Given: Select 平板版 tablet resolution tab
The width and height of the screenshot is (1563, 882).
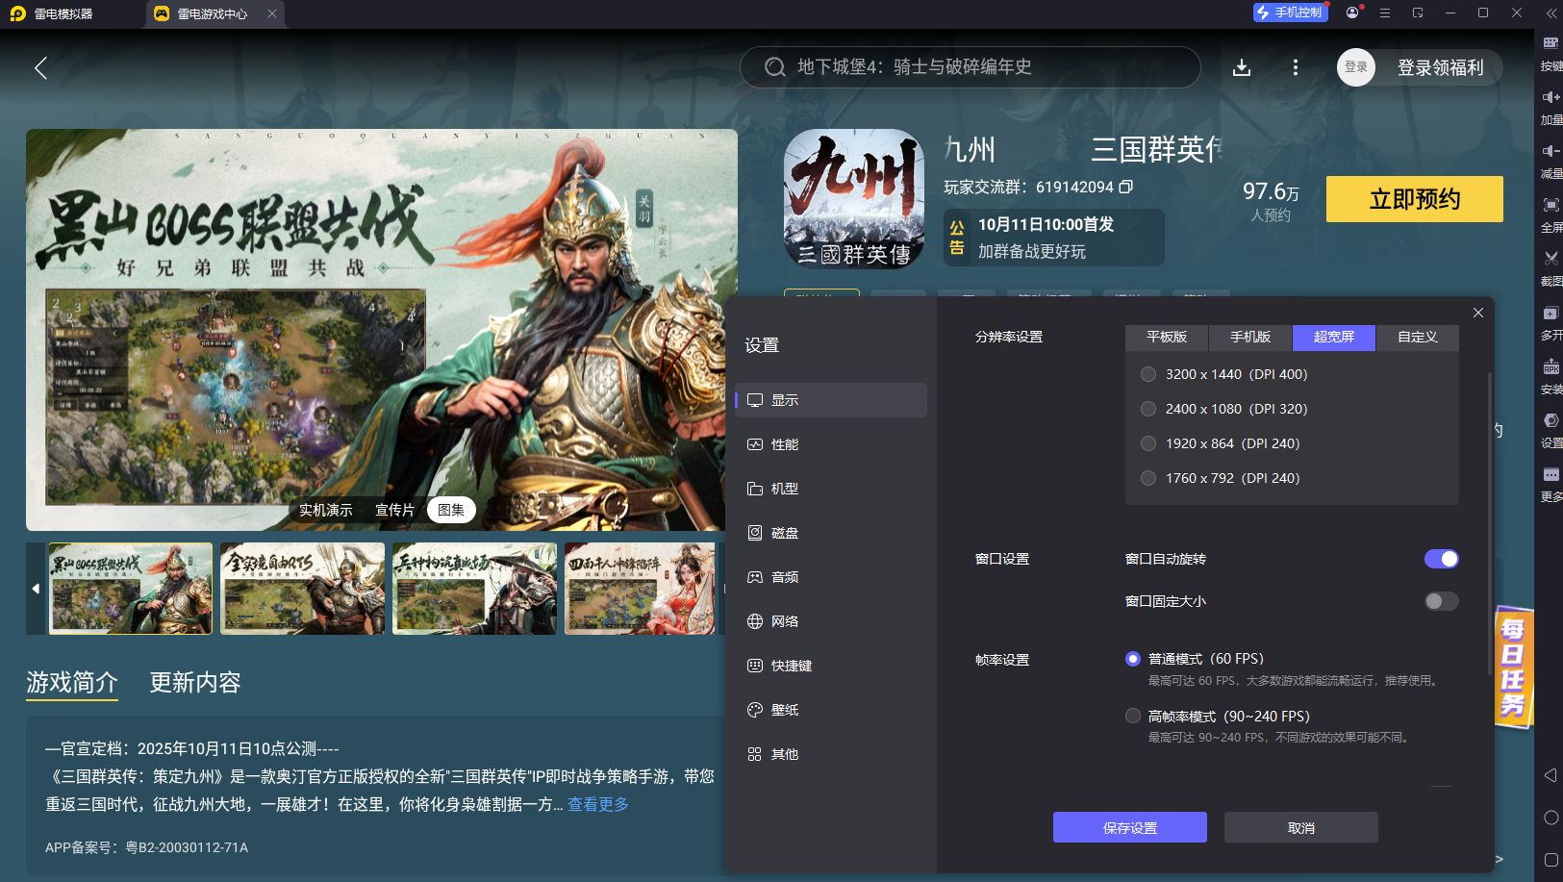Looking at the screenshot, I should (x=1167, y=338).
